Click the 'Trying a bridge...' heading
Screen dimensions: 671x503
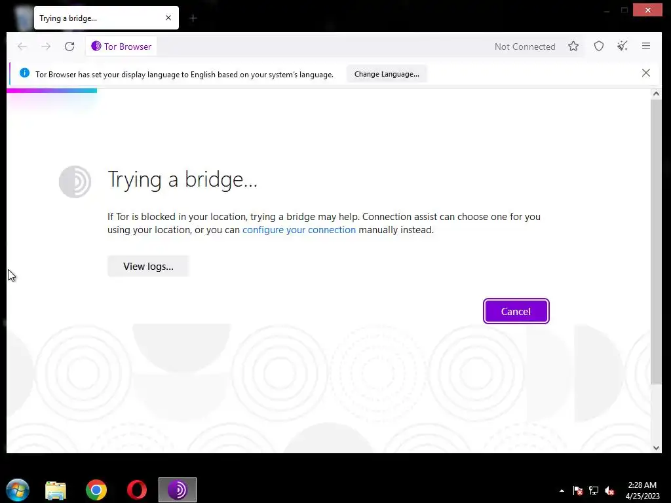click(x=182, y=179)
